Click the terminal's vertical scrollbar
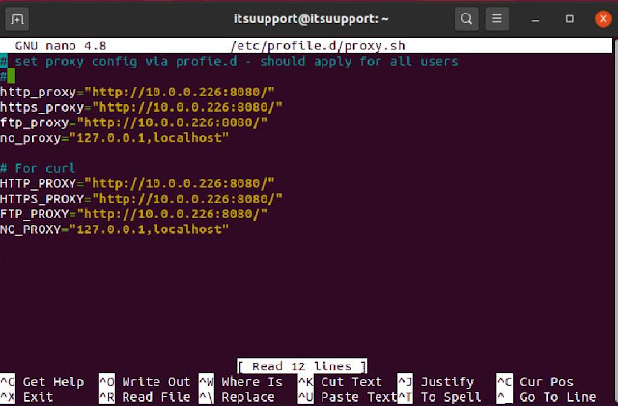The width and height of the screenshot is (618, 406). (615, 222)
